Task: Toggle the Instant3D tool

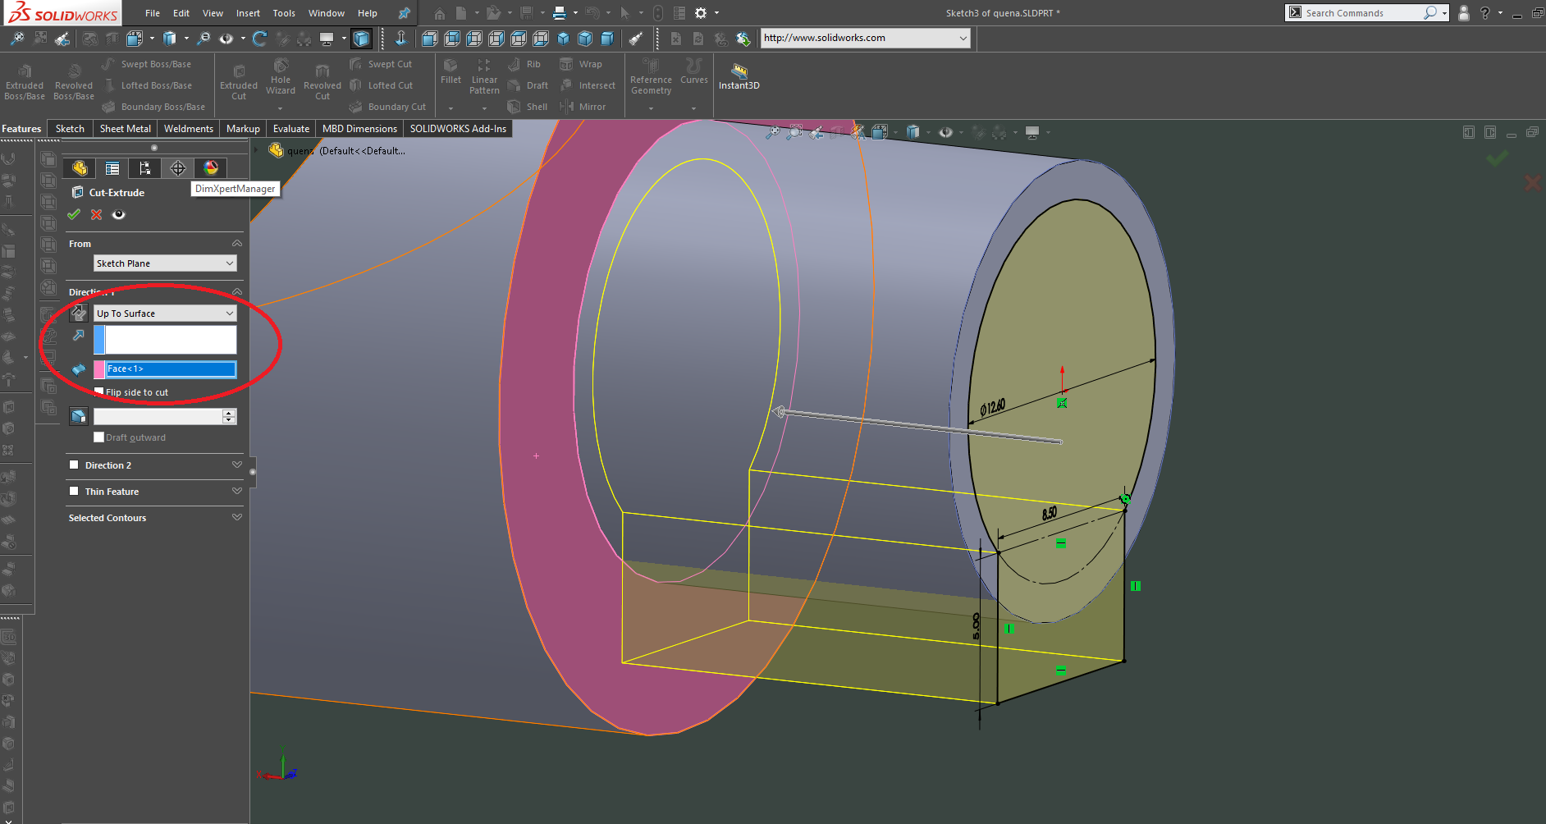Action: tap(739, 76)
